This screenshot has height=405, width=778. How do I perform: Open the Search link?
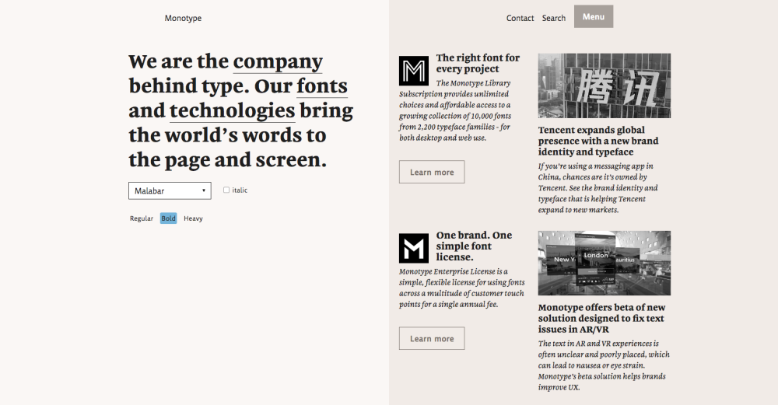tap(554, 18)
